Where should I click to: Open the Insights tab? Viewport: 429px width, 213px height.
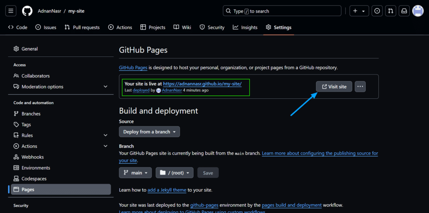click(245, 27)
